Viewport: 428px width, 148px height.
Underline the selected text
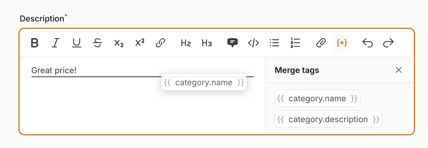pos(76,43)
